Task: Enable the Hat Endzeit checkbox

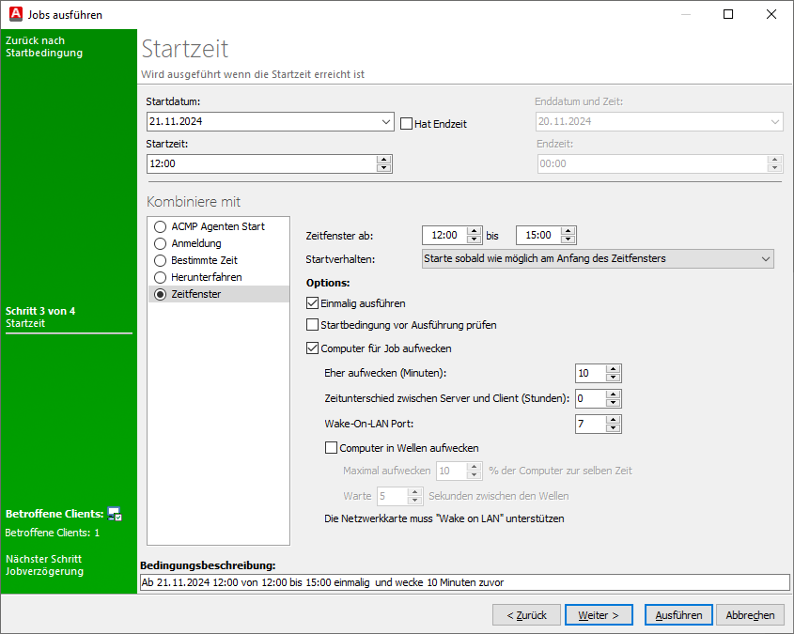Action: pos(407,124)
